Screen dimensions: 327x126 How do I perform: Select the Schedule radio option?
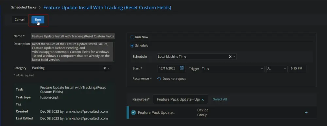tap(132, 46)
